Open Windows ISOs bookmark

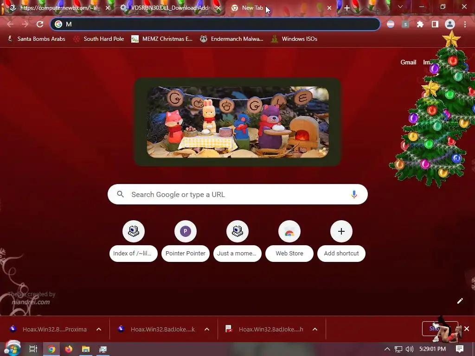coord(294,39)
